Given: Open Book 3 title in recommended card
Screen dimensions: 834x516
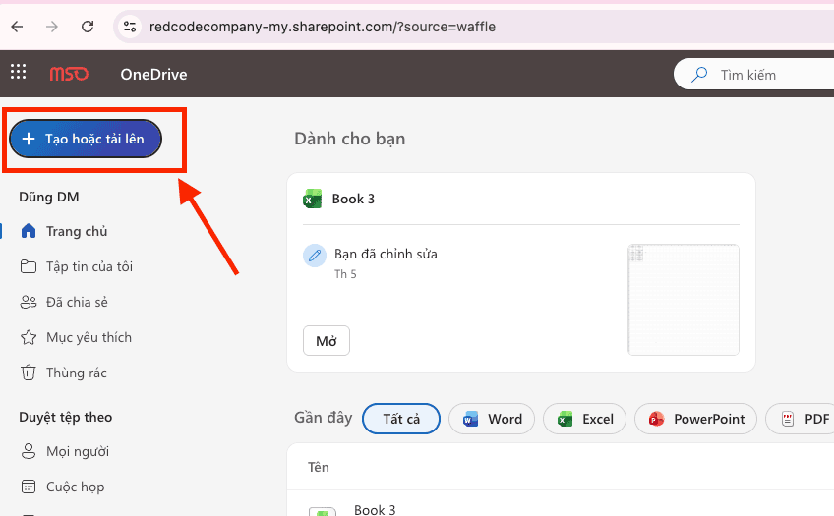Looking at the screenshot, I should [353, 199].
